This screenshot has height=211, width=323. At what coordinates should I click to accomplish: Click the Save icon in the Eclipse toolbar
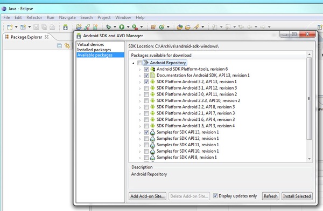(x=36, y=27)
